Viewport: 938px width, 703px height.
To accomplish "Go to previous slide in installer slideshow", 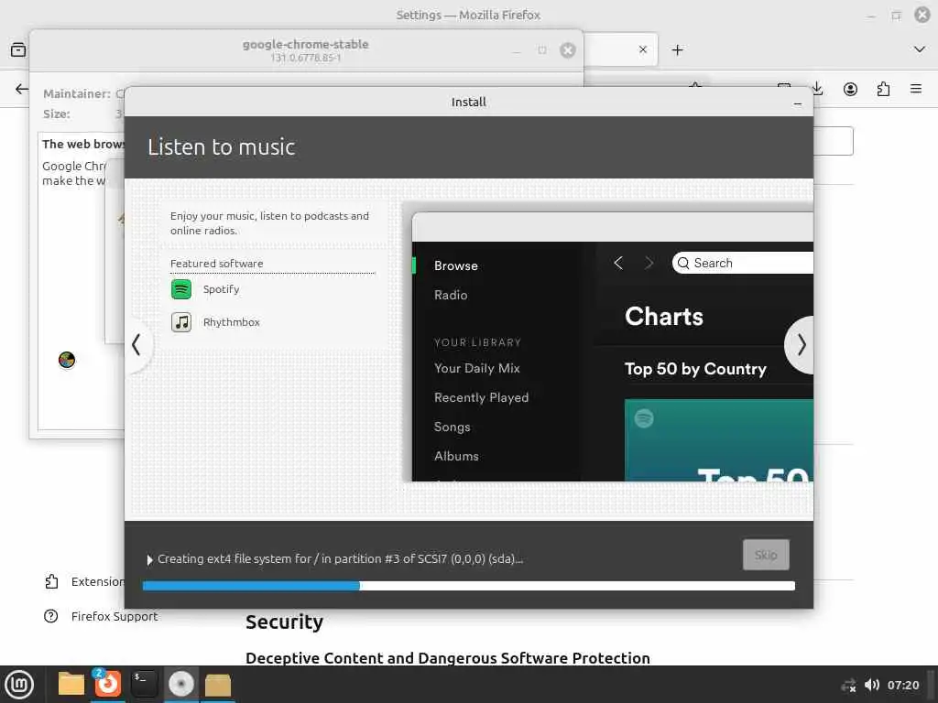I will [x=136, y=345].
